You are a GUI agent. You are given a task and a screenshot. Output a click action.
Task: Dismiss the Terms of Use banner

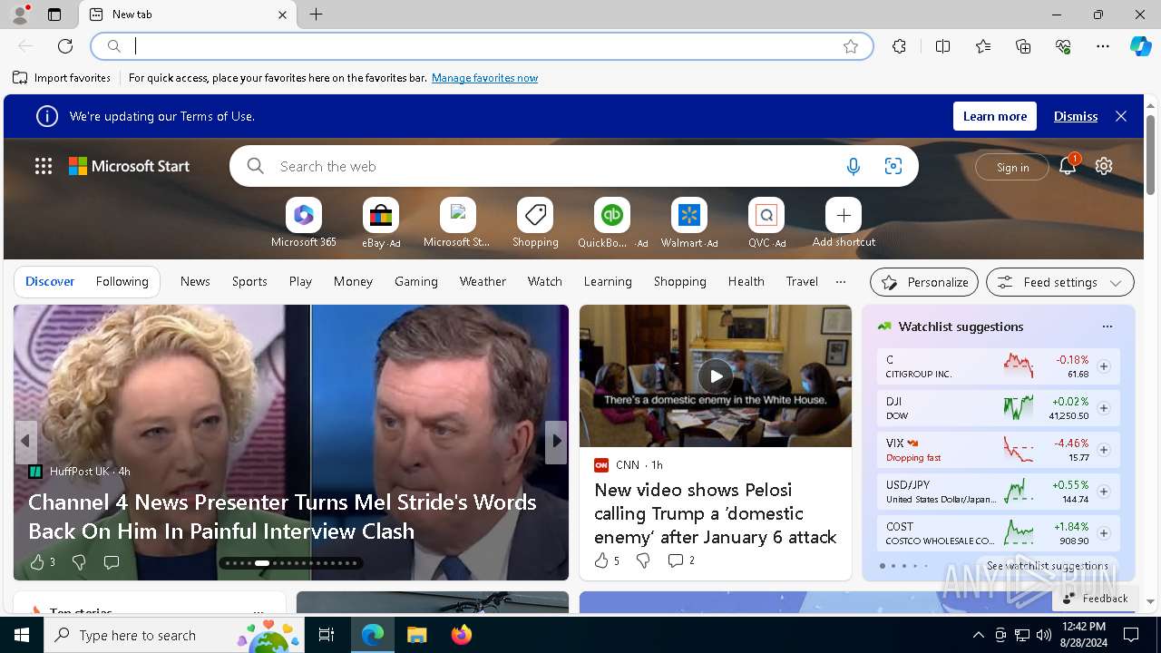click(1076, 116)
